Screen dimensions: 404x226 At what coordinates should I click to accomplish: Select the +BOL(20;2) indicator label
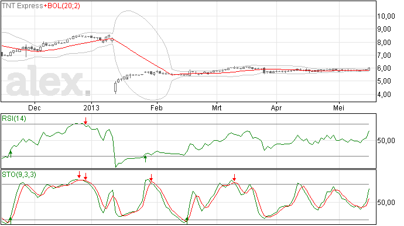62,6
